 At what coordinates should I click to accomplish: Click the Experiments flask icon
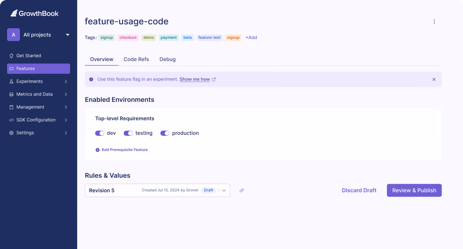pyautogui.click(x=11, y=81)
